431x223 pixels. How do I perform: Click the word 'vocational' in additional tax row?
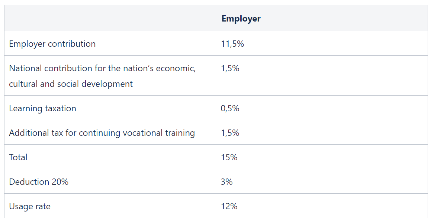point(143,133)
